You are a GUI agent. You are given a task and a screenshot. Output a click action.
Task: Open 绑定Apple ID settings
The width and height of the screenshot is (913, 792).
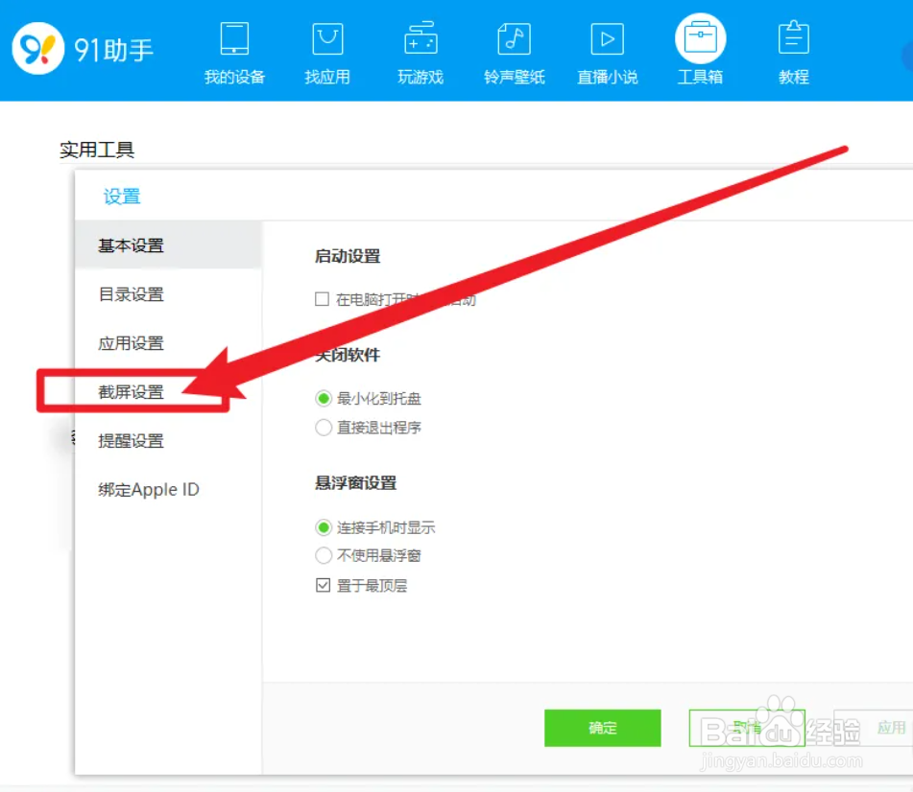click(147, 489)
